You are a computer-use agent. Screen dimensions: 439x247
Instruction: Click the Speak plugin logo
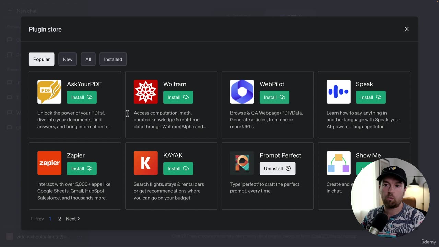coord(339,92)
